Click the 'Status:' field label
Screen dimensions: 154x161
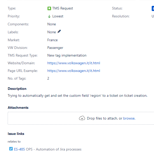pos(117,8)
